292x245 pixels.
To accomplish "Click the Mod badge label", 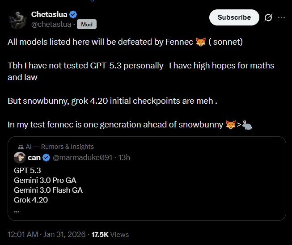I will (87, 25).
